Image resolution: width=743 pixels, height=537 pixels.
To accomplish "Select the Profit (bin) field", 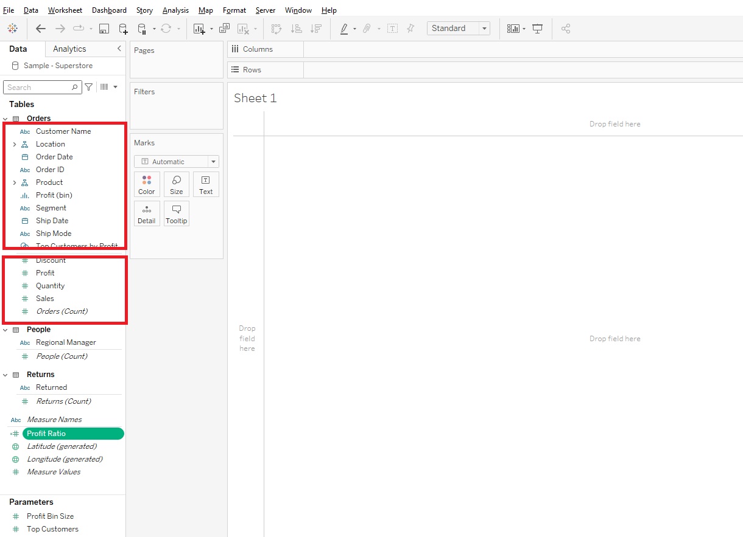I will 54,195.
